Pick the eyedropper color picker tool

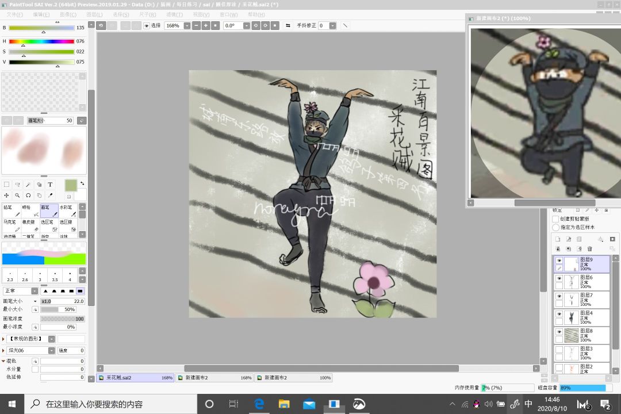pos(50,195)
